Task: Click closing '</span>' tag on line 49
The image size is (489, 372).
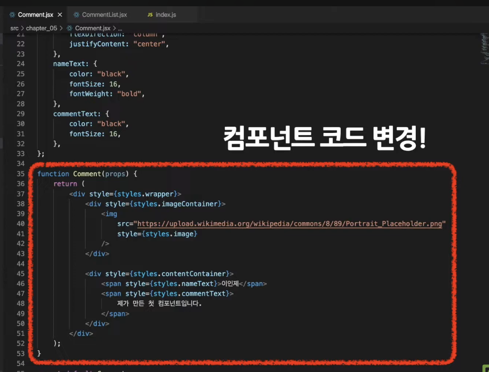Action: (x=115, y=314)
